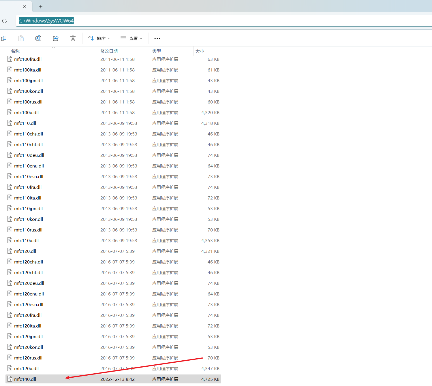
Task: Click the file icon of mfc140.dll
Action: point(10,379)
